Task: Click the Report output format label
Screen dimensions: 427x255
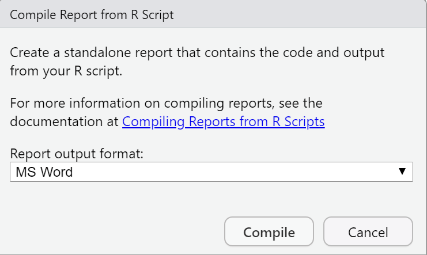Action: (77, 154)
